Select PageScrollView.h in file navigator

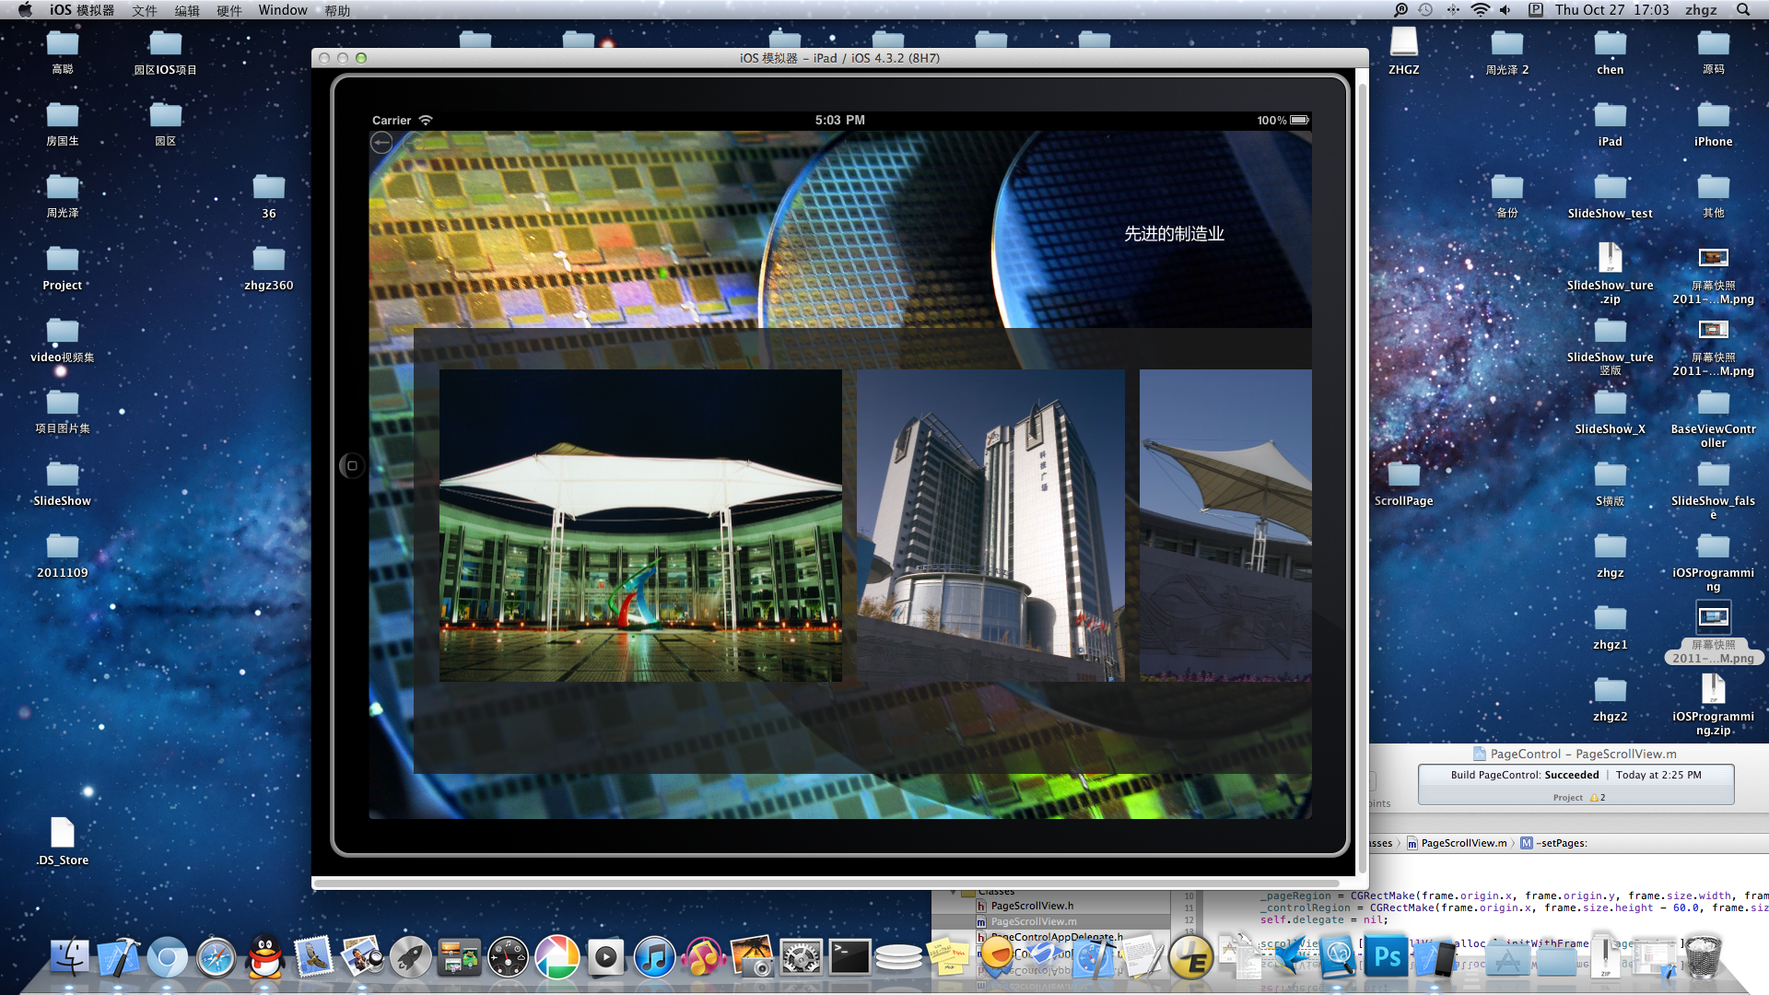point(1032,906)
